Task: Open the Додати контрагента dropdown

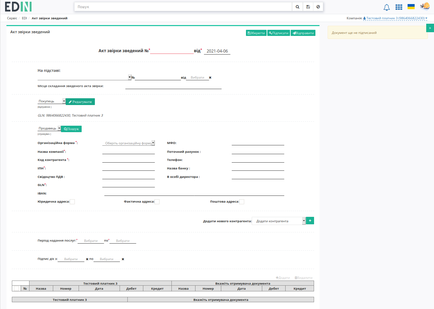Action: click(x=278, y=221)
